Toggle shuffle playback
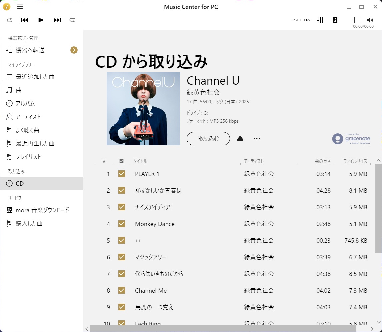Screen dimensions: 382x332 click(x=10, y=20)
